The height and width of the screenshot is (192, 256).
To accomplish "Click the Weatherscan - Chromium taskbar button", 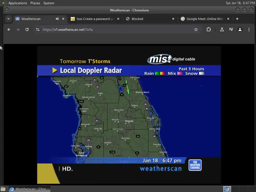I will 29,189.
